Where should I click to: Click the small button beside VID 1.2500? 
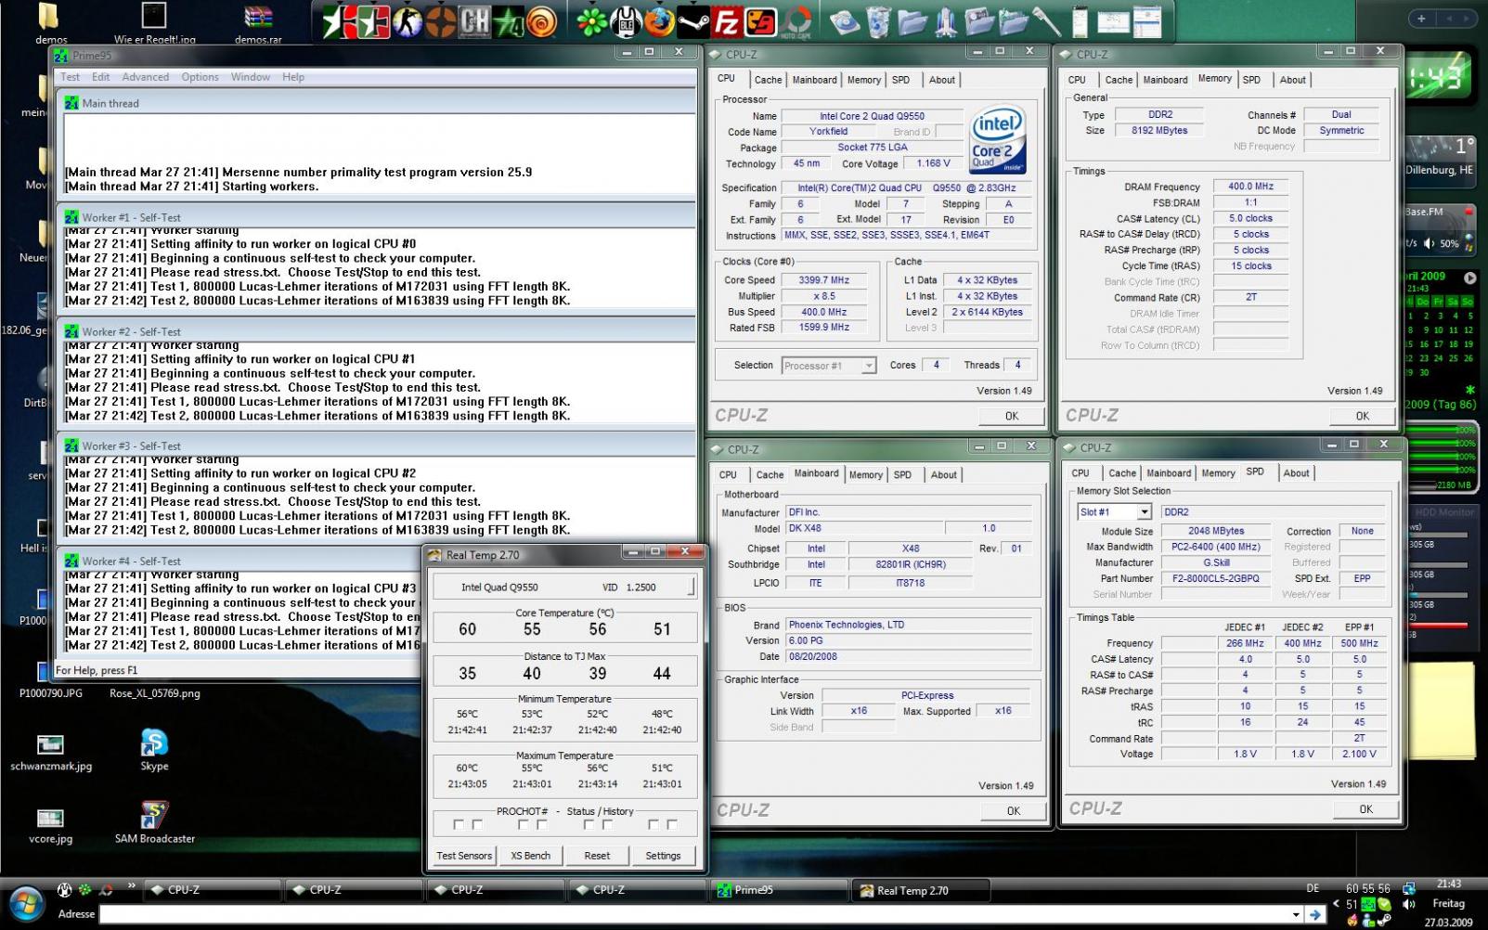click(690, 586)
